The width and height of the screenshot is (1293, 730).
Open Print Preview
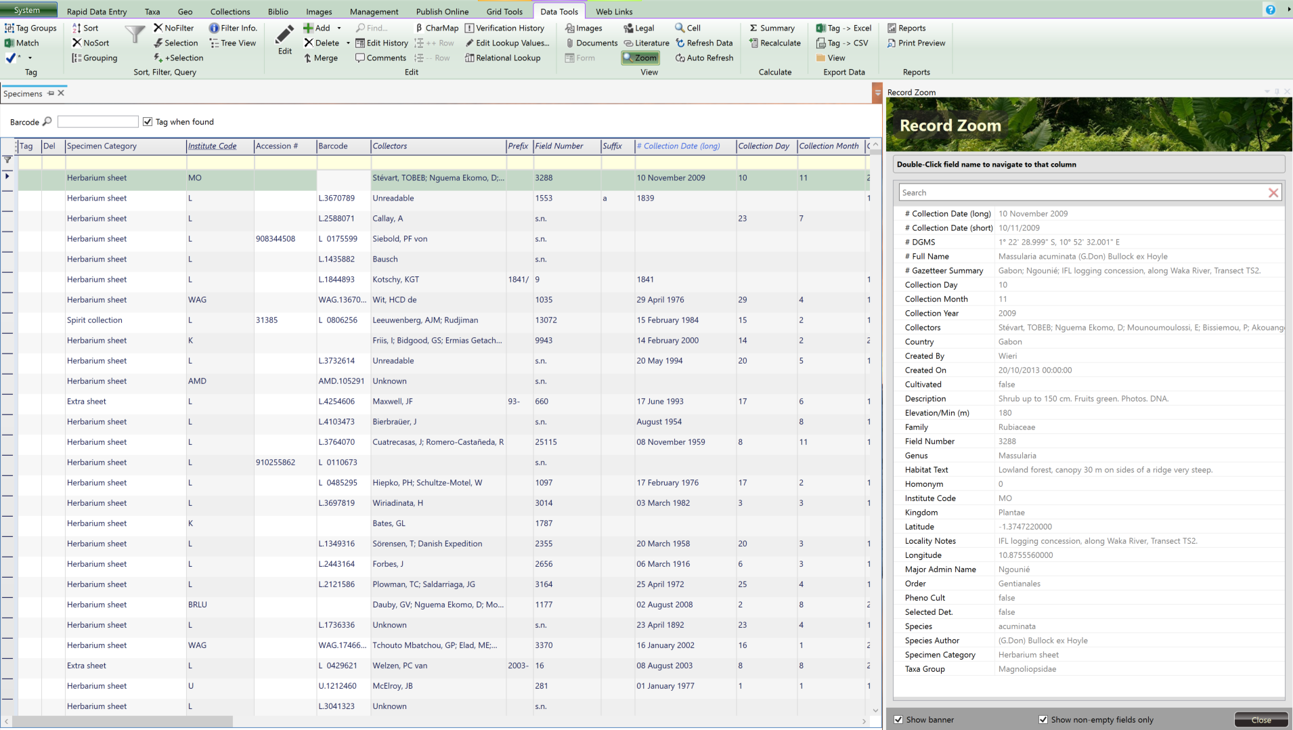point(916,43)
